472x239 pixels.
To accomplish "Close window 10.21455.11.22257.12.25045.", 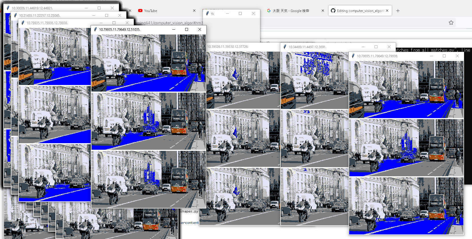I will (x=120, y=15).
